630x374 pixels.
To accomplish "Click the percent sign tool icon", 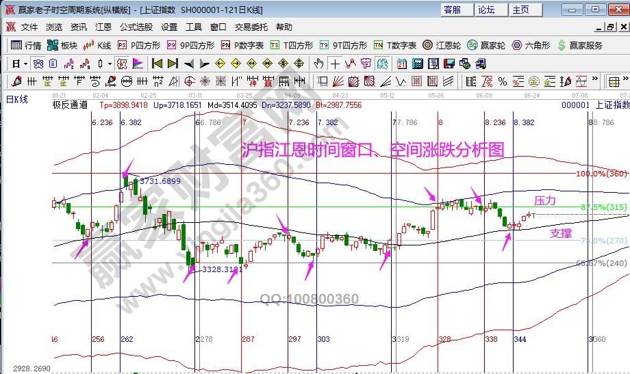I will (x=503, y=81).
